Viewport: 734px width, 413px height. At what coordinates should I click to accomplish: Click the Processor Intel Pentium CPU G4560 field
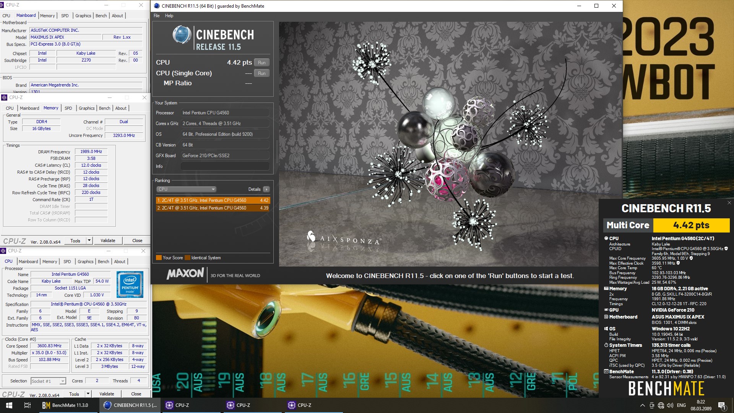coord(225,113)
